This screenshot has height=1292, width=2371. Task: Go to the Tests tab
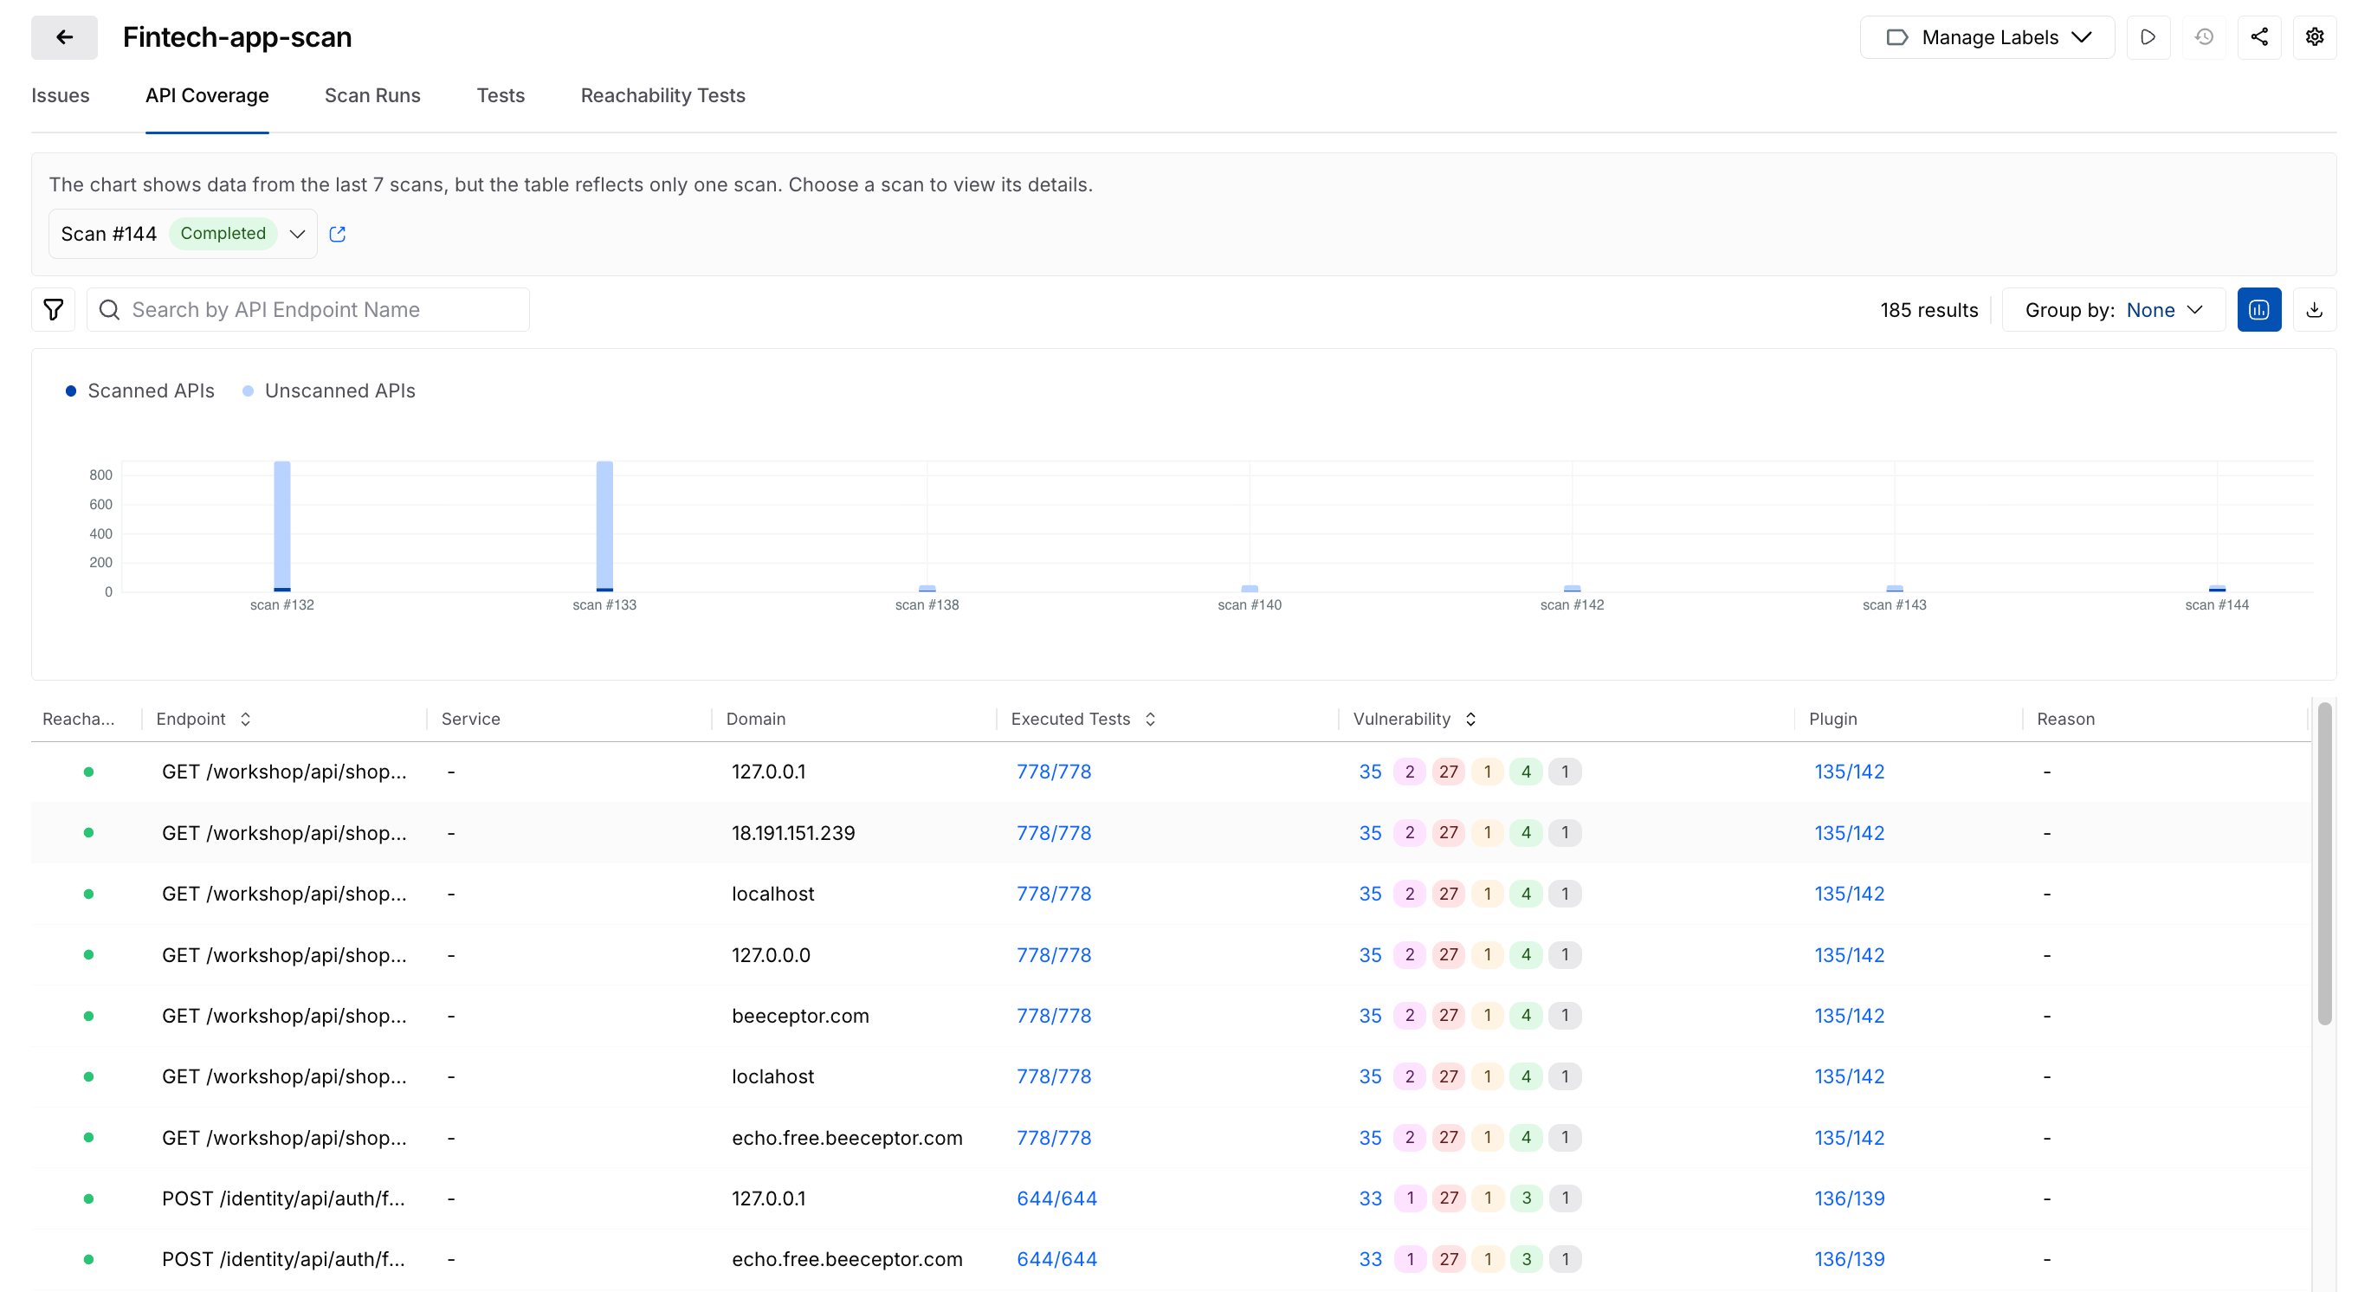click(x=500, y=94)
